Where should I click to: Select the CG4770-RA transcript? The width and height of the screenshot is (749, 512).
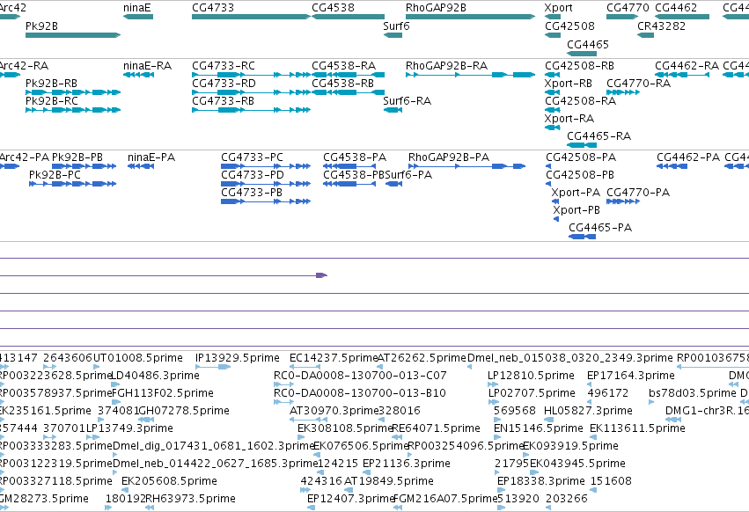click(x=623, y=92)
